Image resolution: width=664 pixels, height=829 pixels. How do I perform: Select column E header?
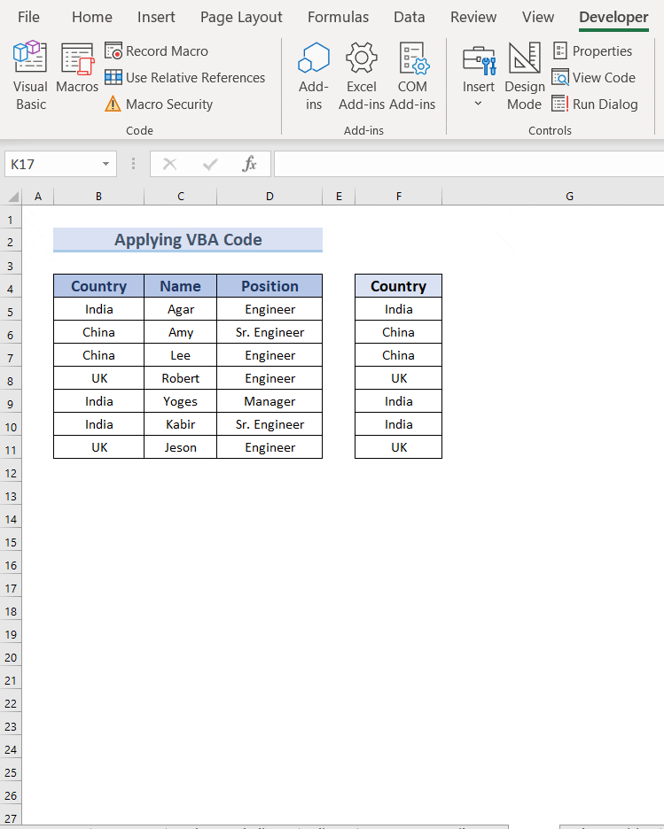click(x=339, y=196)
